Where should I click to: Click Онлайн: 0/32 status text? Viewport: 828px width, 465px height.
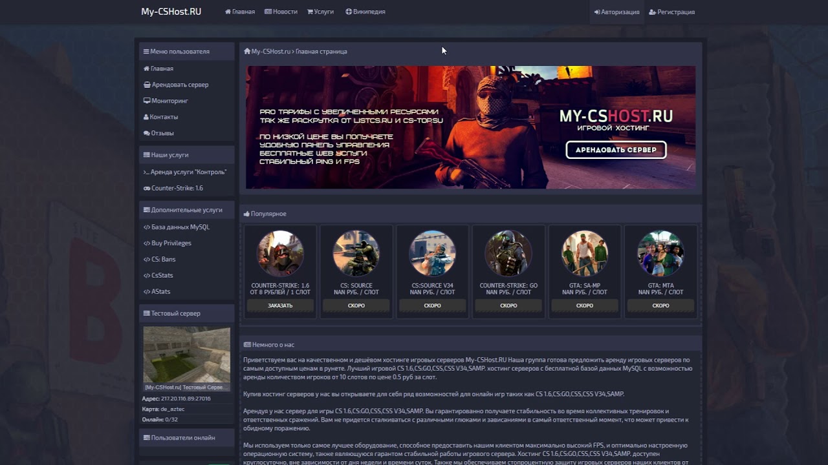[x=160, y=419]
